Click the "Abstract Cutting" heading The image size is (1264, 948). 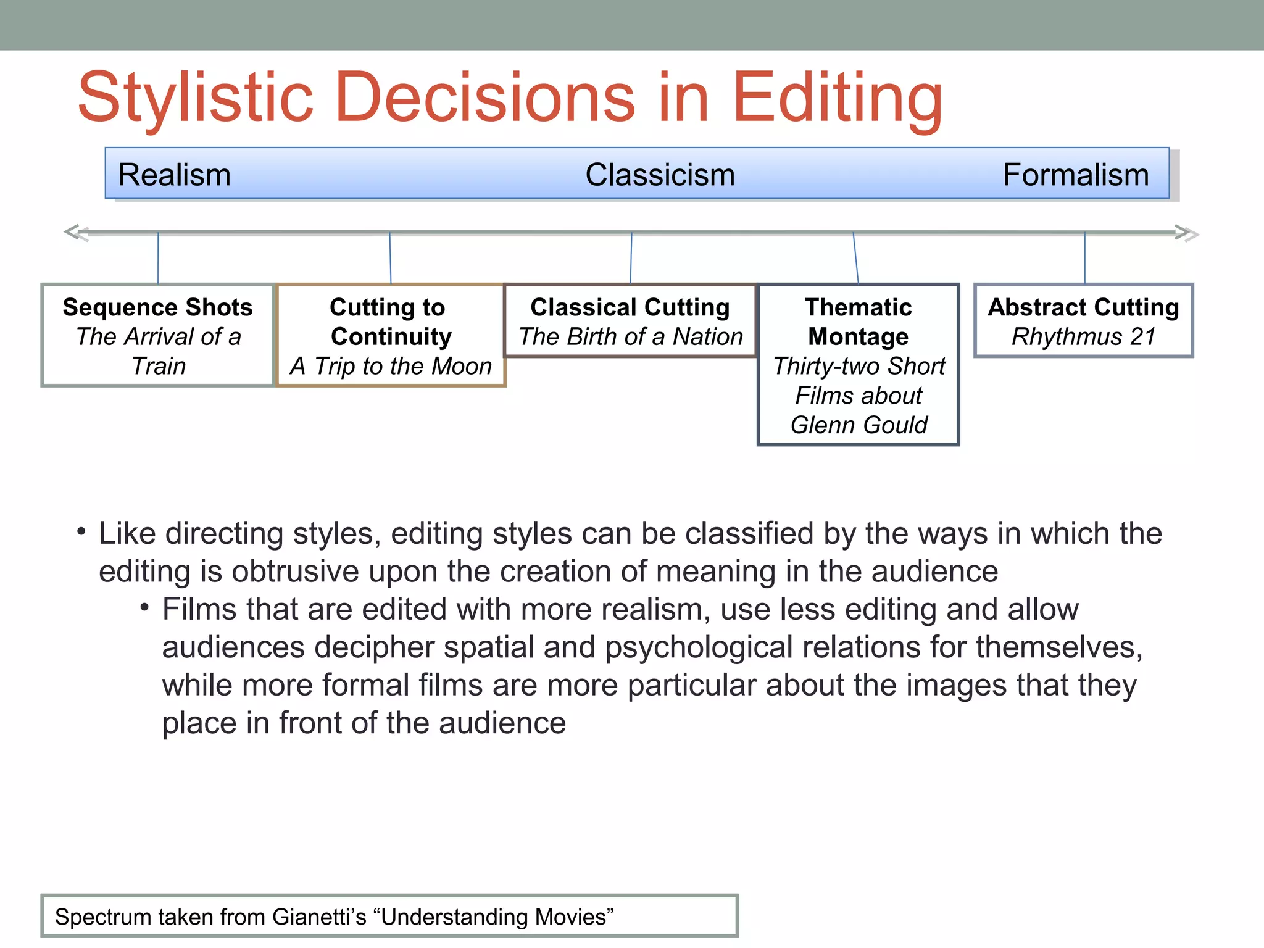(1084, 307)
